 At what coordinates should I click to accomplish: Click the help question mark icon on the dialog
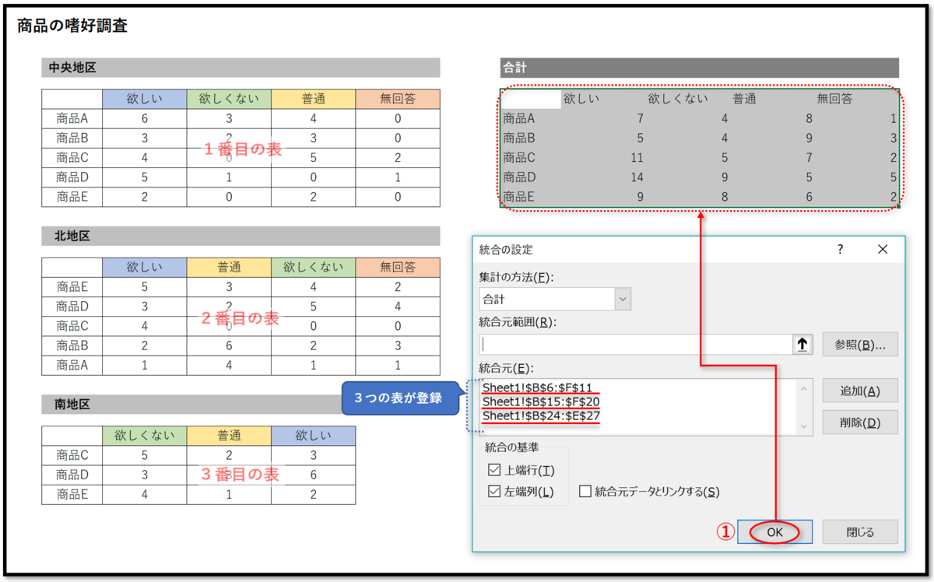(840, 249)
